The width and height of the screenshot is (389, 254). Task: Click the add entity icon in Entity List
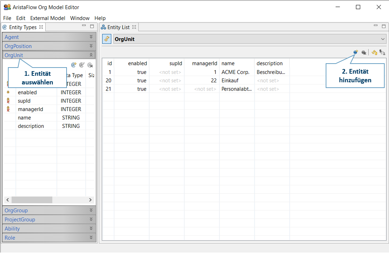click(x=356, y=52)
